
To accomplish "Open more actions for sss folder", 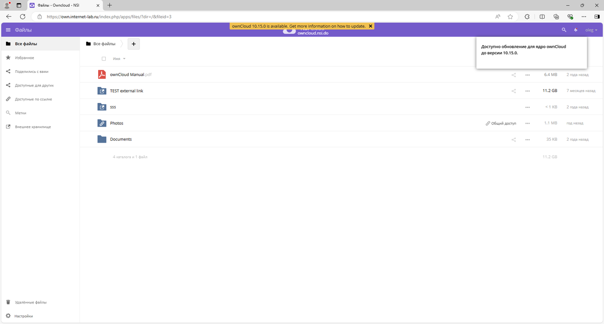I will (x=527, y=107).
